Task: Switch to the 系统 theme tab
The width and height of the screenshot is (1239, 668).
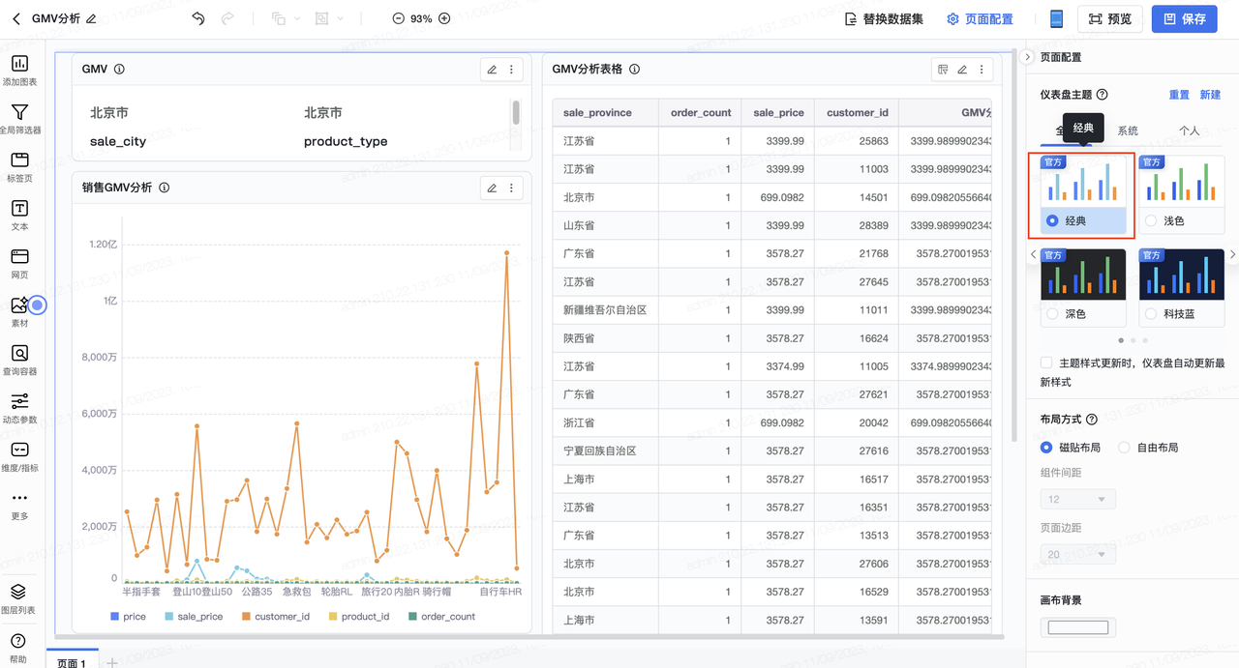Action: [1128, 131]
